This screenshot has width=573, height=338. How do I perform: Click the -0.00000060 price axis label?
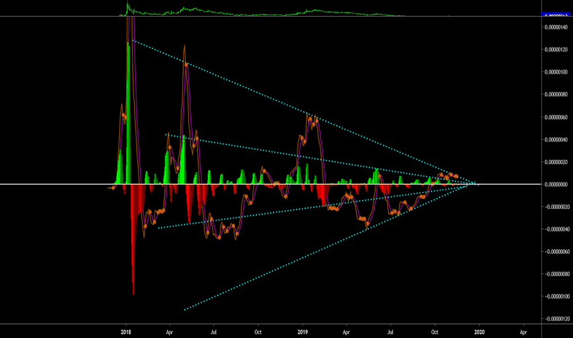(x=556, y=252)
